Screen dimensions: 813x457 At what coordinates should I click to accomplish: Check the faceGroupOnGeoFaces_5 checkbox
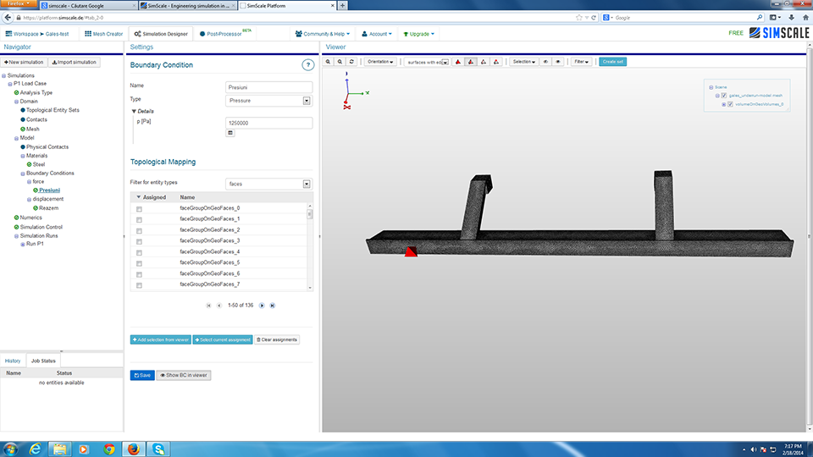[x=139, y=264]
